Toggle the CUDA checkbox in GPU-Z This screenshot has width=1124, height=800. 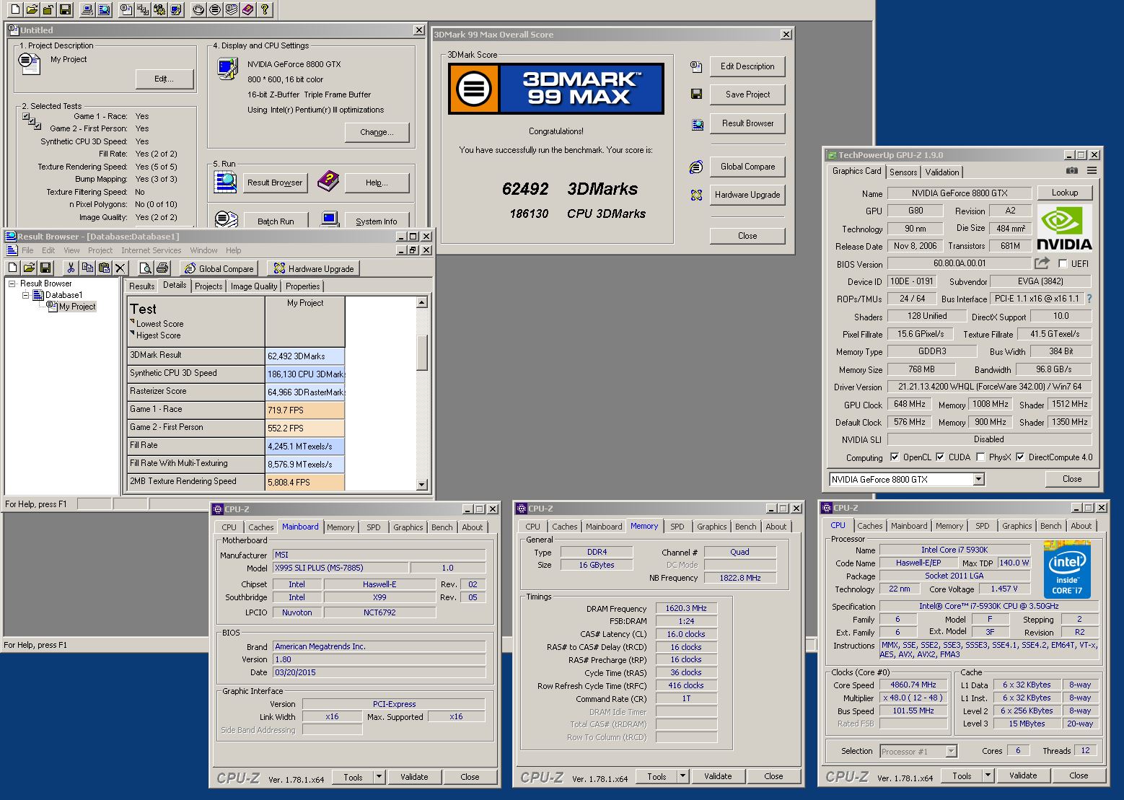coord(940,457)
